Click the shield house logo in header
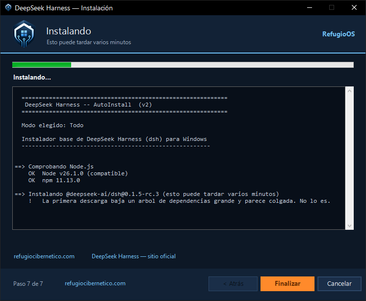366x301 pixels. (x=24, y=34)
